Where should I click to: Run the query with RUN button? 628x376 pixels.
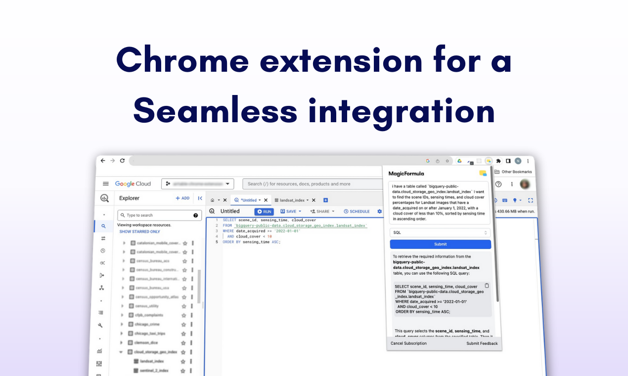[x=264, y=211]
